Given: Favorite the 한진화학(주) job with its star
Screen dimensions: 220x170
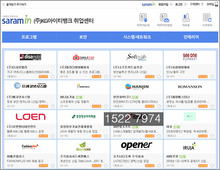Looking at the screenshot, I should tap(159, 106).
